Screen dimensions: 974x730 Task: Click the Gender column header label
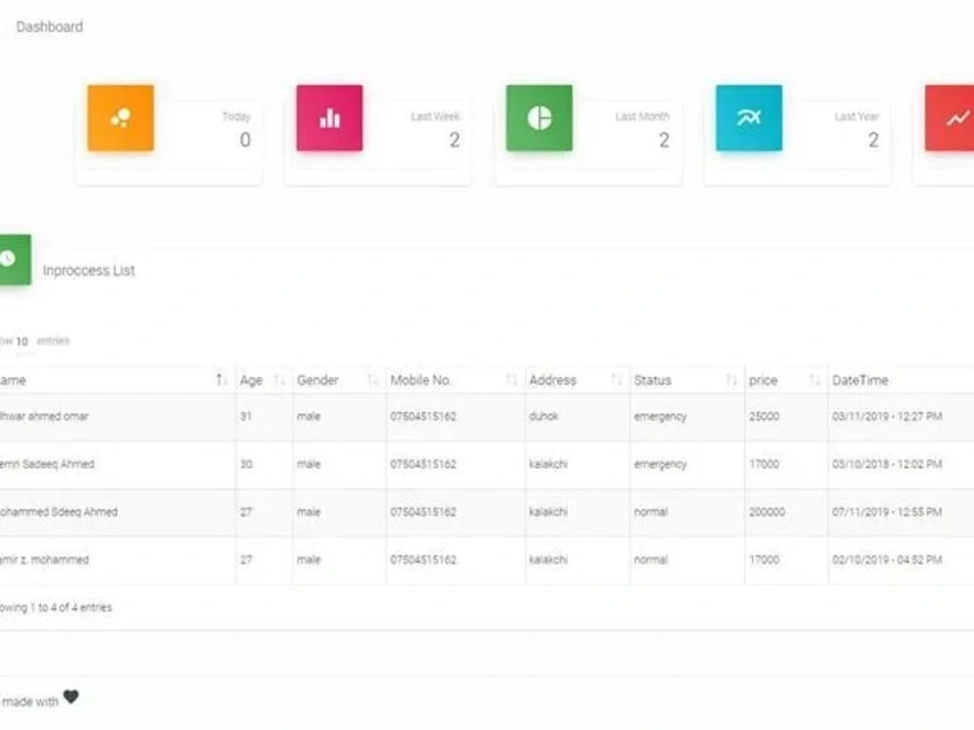pyautogui.click(x=318, y=380)
